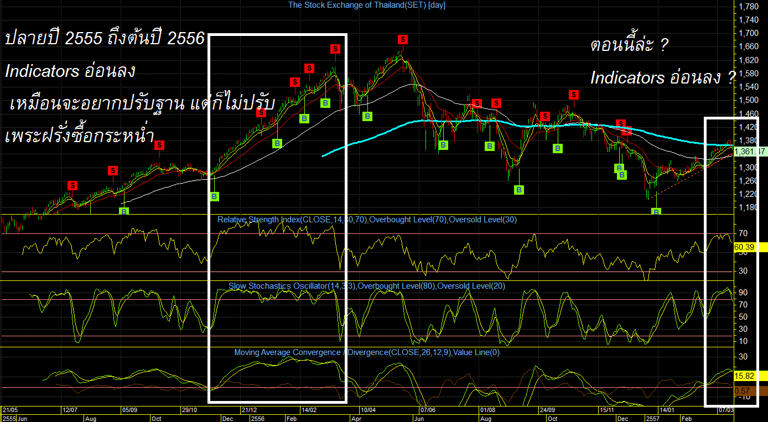Screen dimensions: 768x422
Task: Click the 05/09 date label
Action: (130, 410)
